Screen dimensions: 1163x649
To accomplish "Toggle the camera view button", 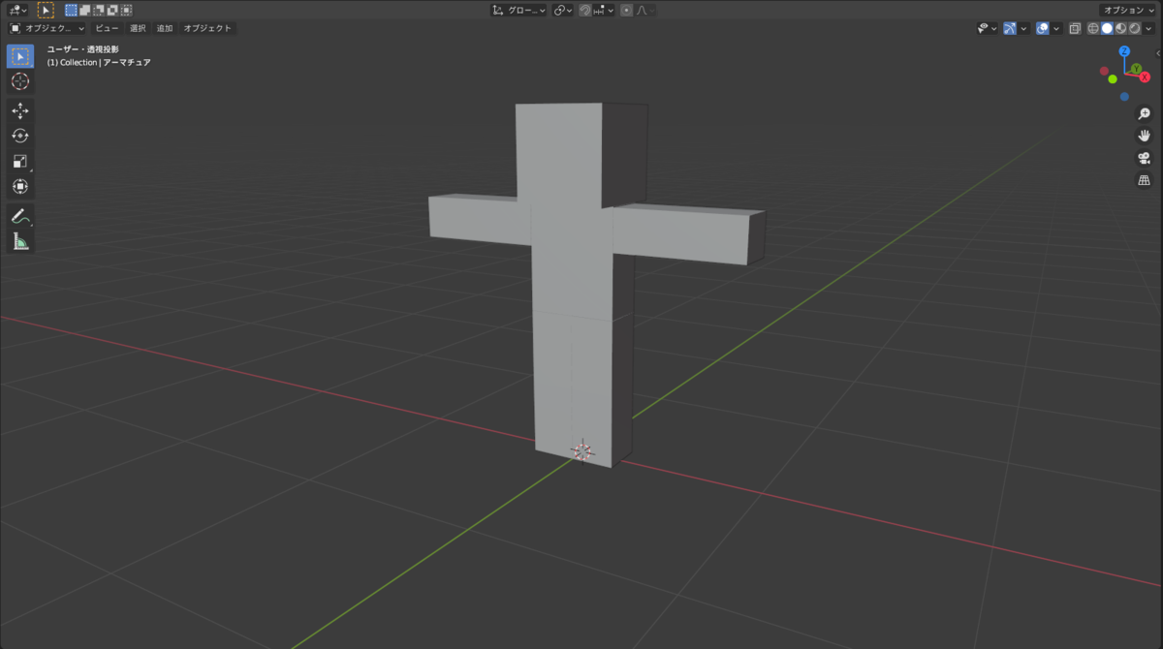I will [x=1144, y=158].
